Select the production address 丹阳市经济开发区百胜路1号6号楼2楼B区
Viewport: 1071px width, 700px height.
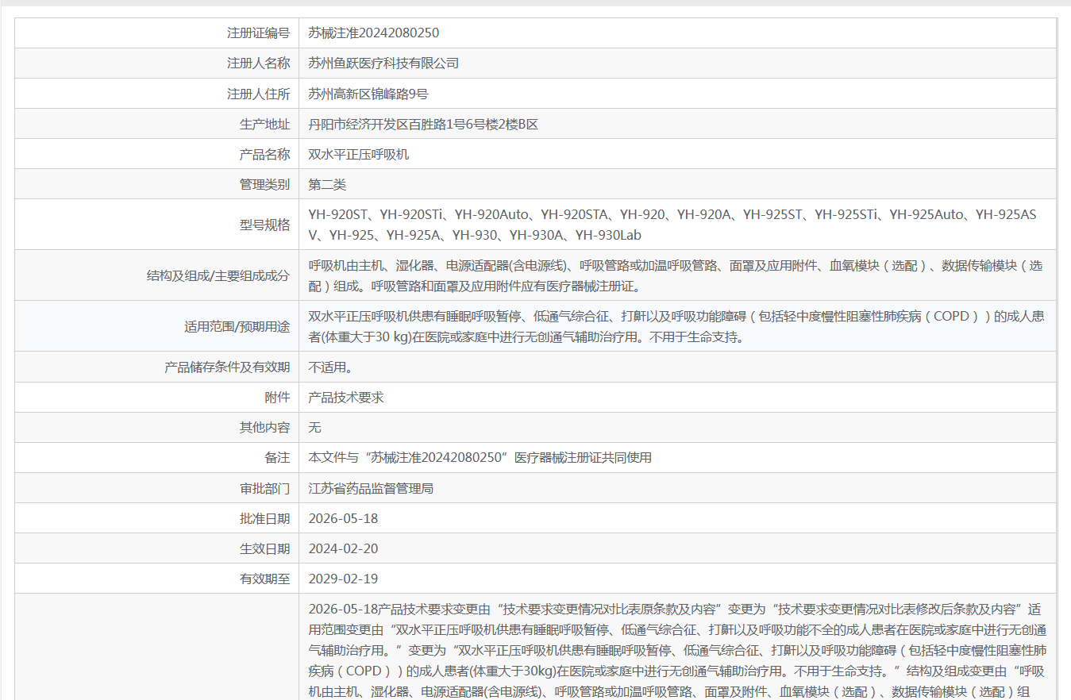pyautogui.click(x=423, y=124)
